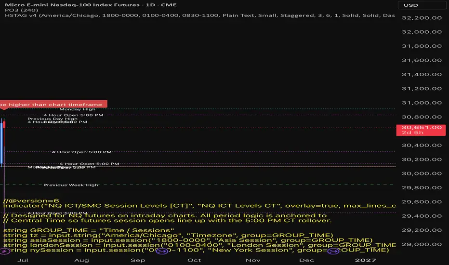Click the Jul label on the time axis
Screen dimensions: 449x265
tap(23, 260)
